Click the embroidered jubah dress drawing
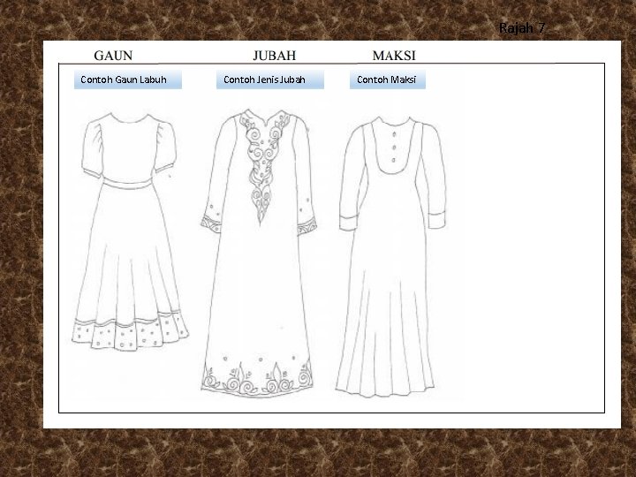Screen dimensions: 636x477 [259, 253]
